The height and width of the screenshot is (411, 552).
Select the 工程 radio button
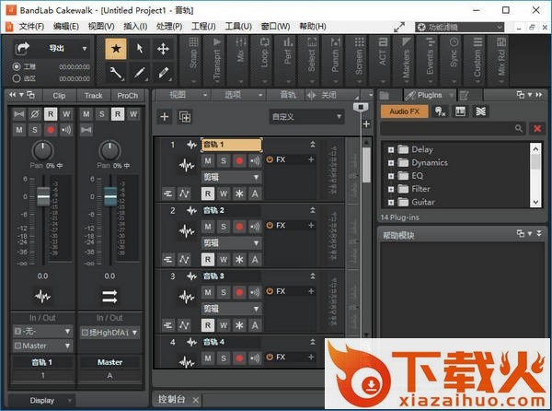17,66
